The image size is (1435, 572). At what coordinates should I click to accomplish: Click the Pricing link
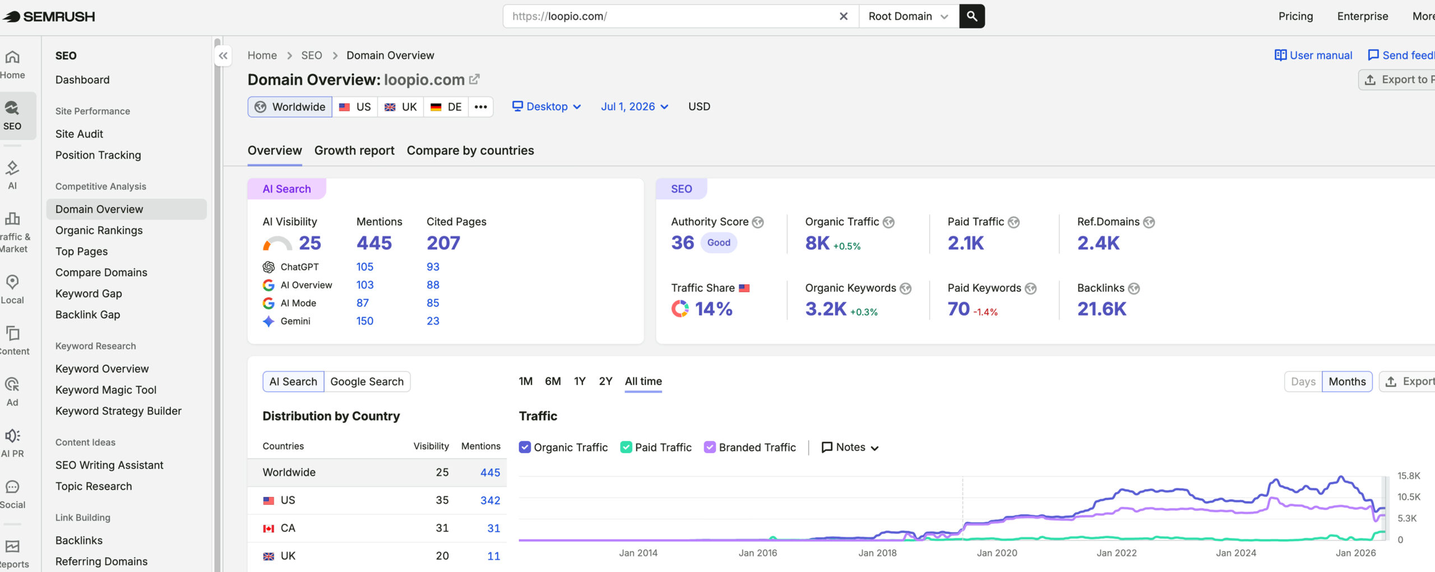[x=1295, y=16]
